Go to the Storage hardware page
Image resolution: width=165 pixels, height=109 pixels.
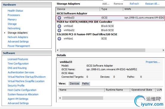click(x=12, y=24)
